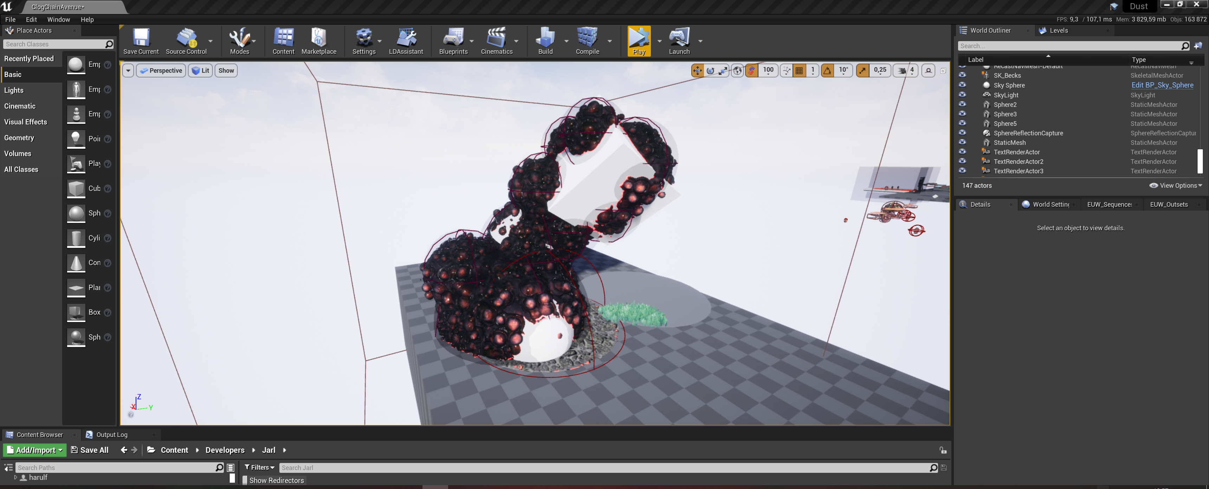
Task: Open the Filters dropdown in Content Browser
Action: [x=259, y=468]
